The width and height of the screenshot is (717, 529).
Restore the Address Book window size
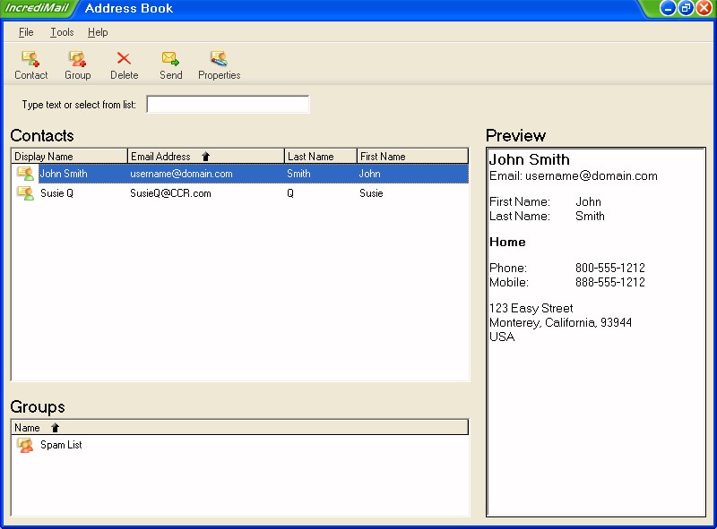[686, 8]
